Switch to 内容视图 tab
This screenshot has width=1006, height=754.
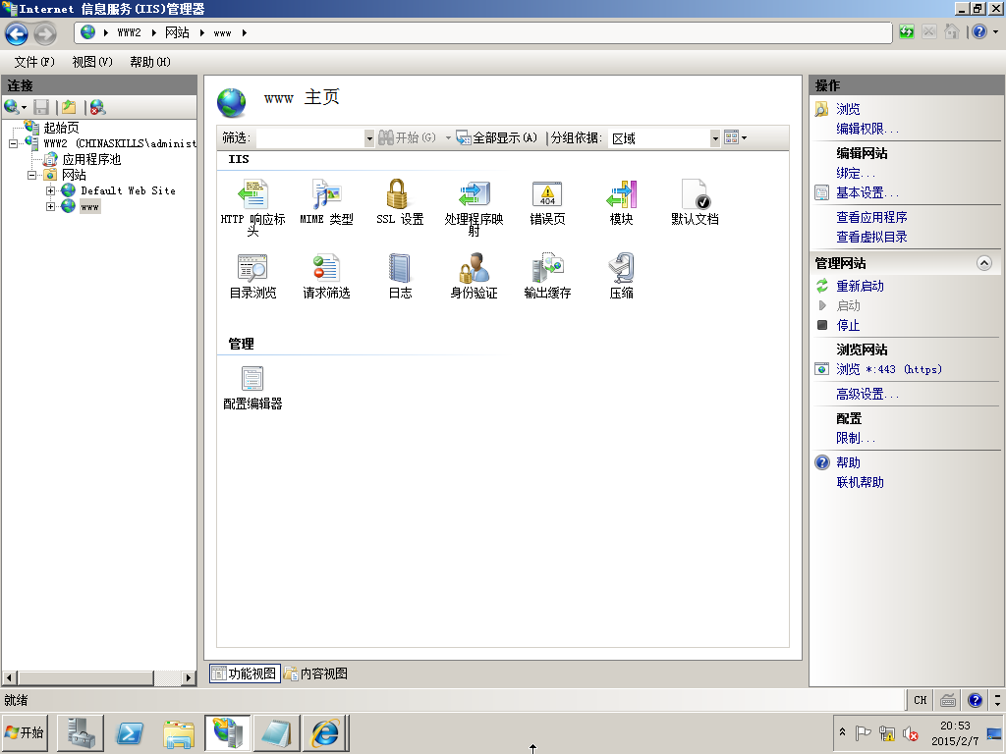tap(316, 673)
